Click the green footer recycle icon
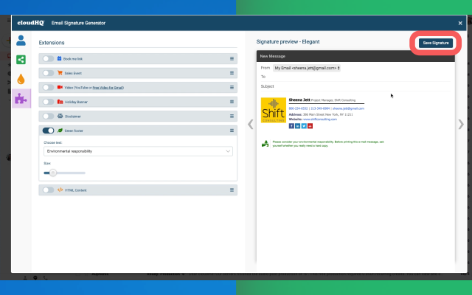This screenshot has height=295, width=472. click(265, 144)
